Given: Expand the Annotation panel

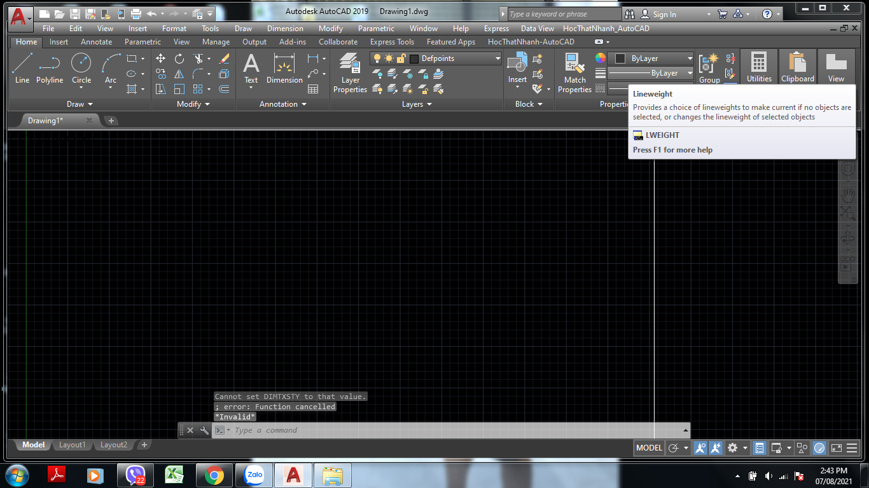Looking at the screenshot, I should pos(283,104).
